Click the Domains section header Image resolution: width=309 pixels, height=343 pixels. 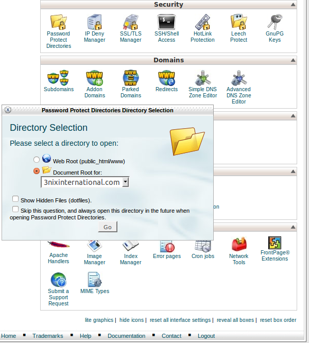pyautogui.click(x=168, y=60)
